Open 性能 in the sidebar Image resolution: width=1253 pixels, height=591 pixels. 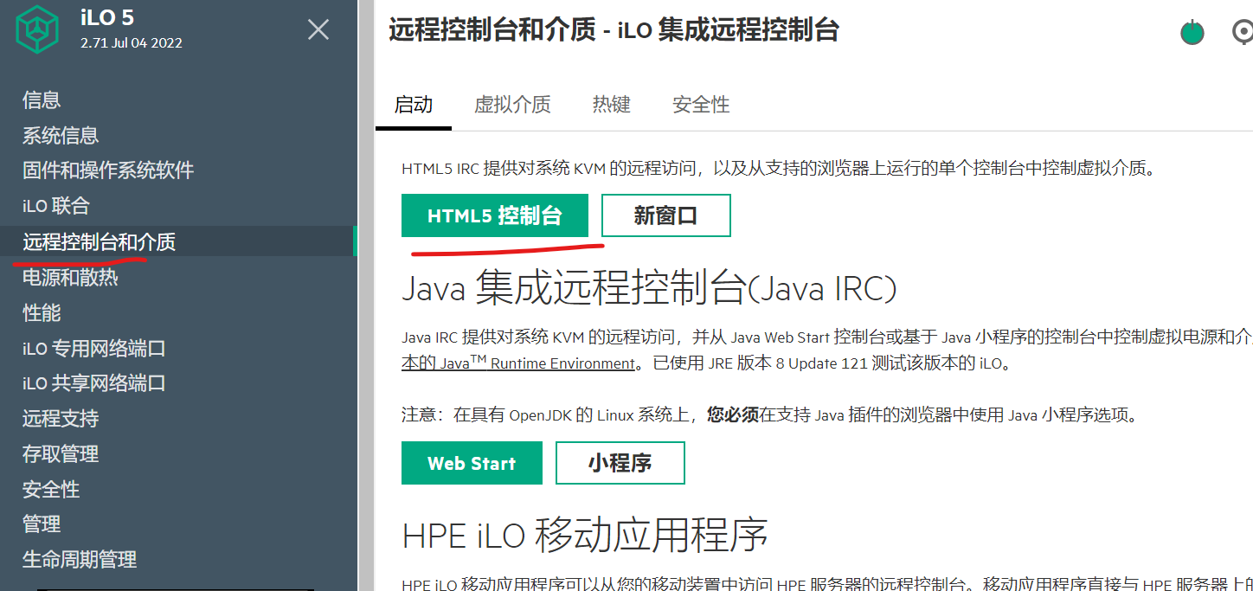[42, 312]
